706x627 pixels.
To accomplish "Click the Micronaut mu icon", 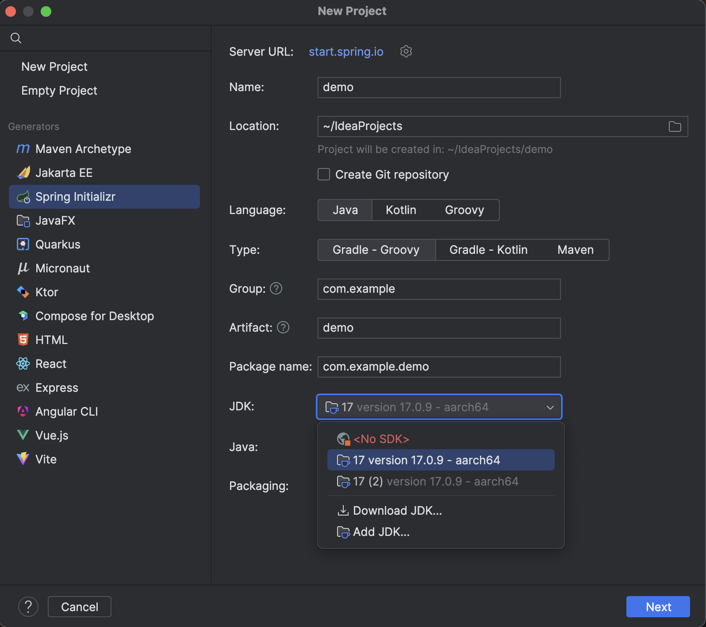I will pos(23,268).
